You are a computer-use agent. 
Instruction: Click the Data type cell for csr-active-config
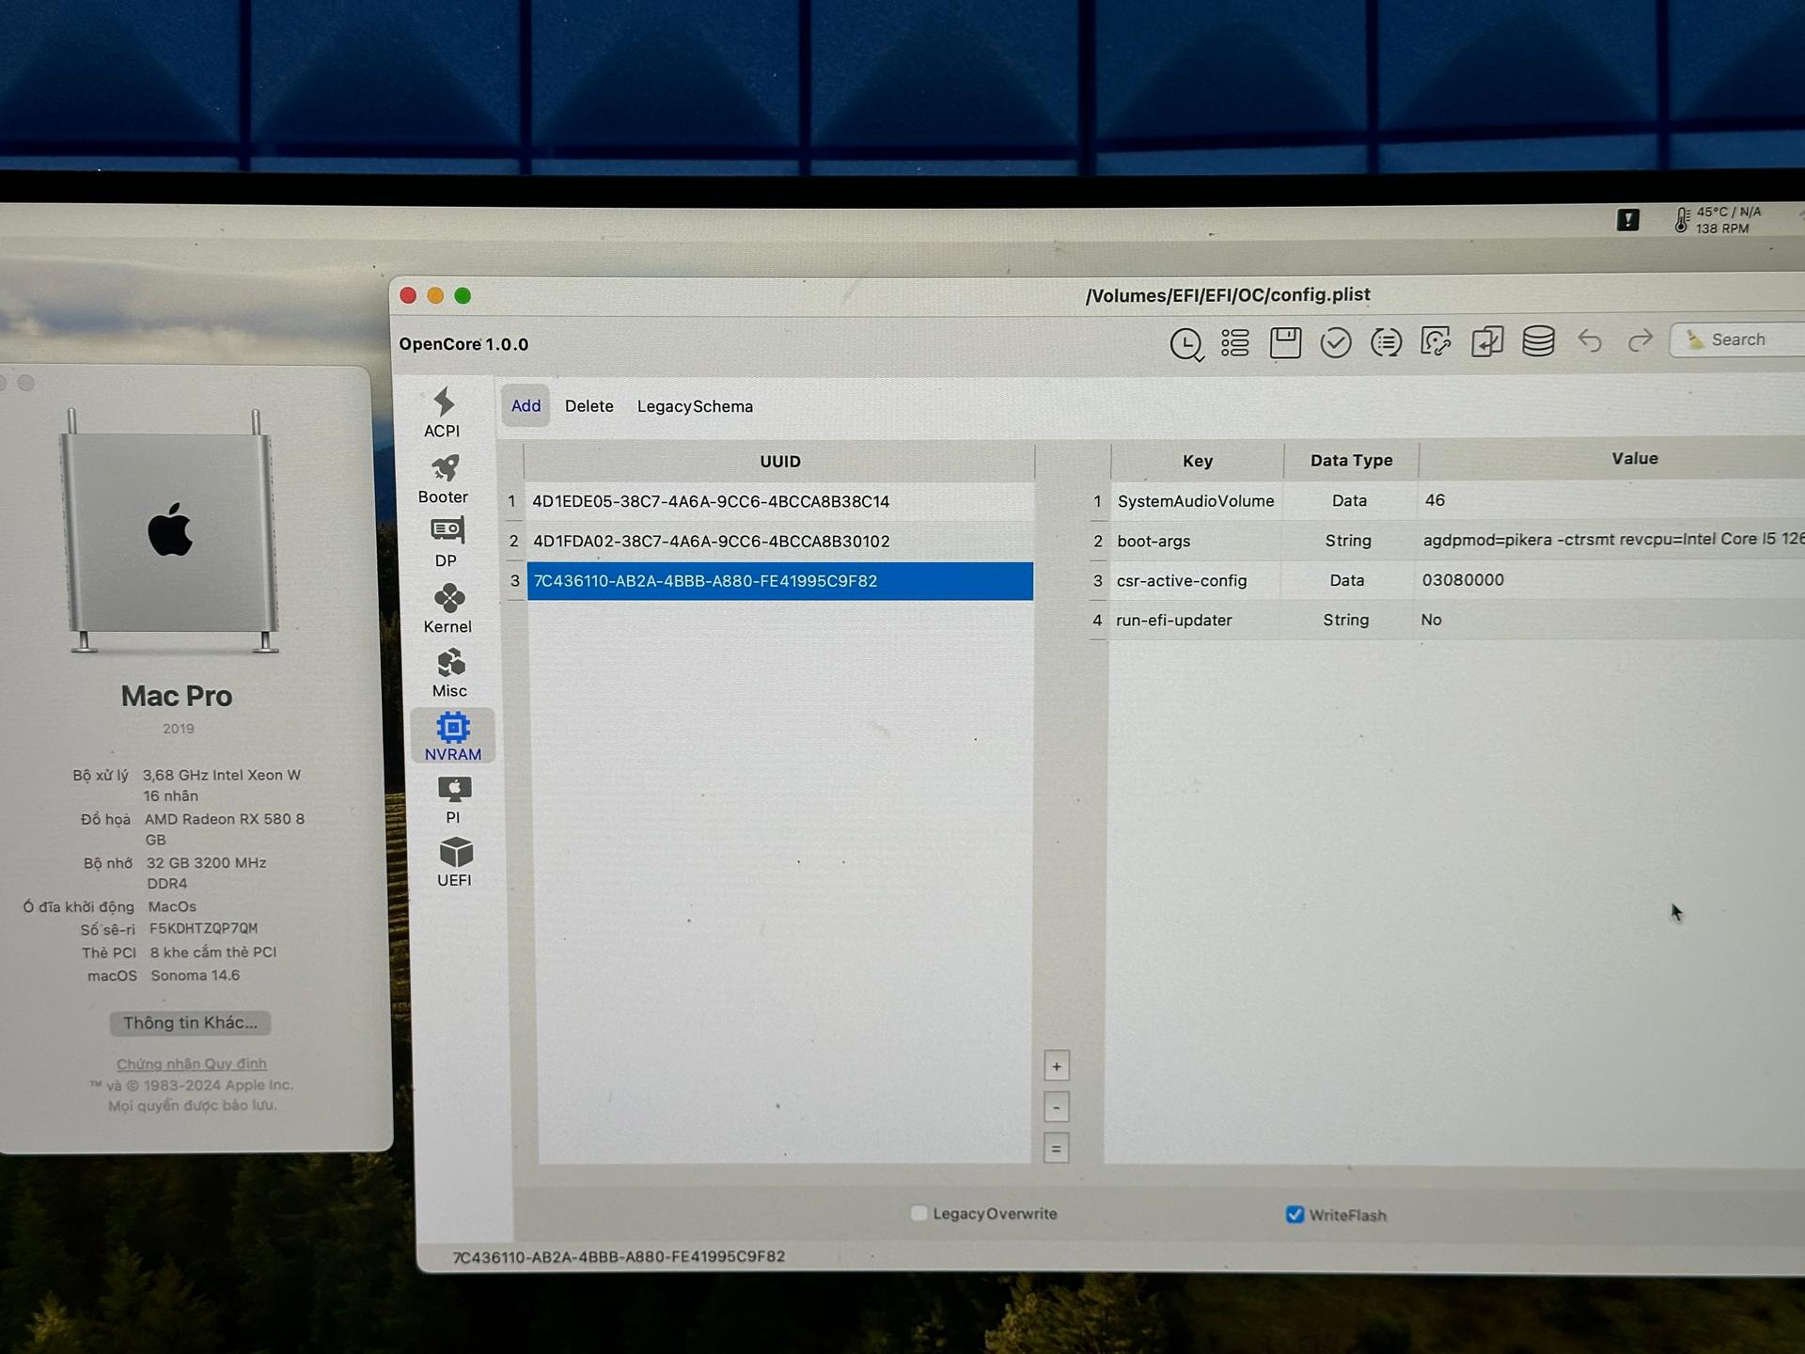[1346, 580]
